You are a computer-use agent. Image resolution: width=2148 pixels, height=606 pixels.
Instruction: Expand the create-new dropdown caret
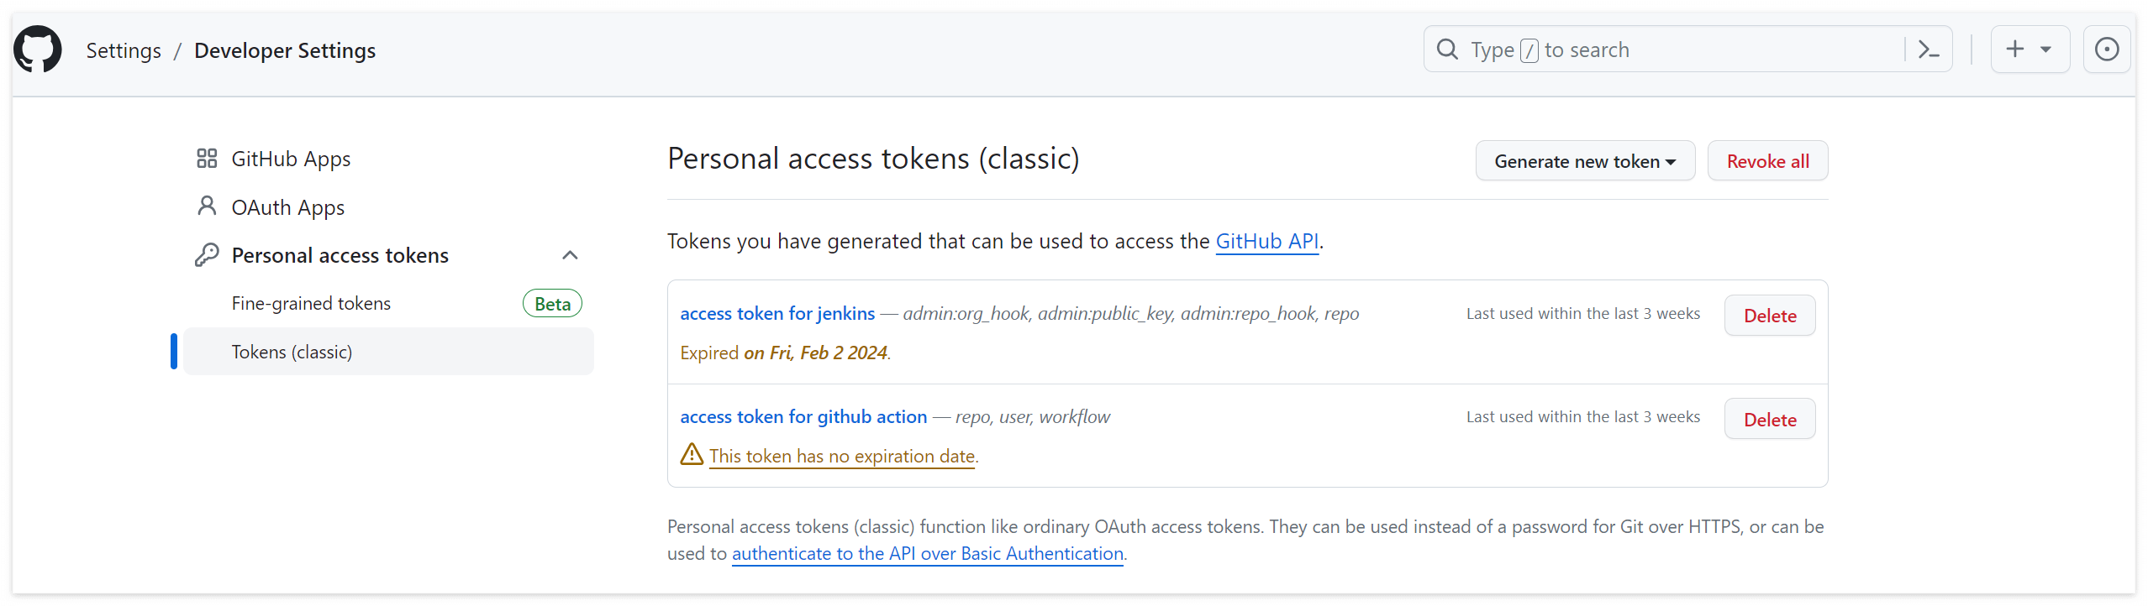(2045, 50)
